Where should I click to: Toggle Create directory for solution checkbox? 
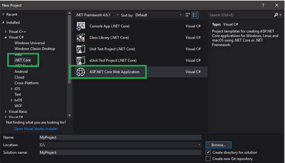[x=208, y=152]
